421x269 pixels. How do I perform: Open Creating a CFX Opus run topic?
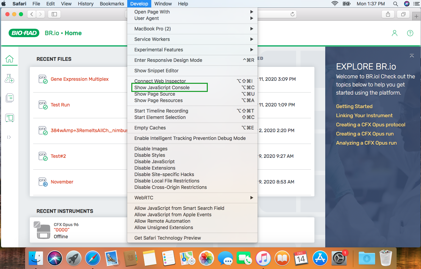(x=365, y=133)
